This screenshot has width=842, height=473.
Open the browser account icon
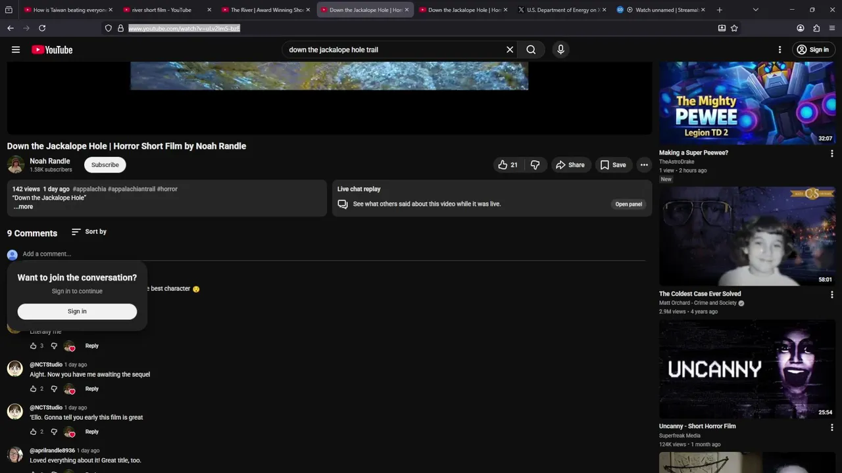[x=801, y=28]
